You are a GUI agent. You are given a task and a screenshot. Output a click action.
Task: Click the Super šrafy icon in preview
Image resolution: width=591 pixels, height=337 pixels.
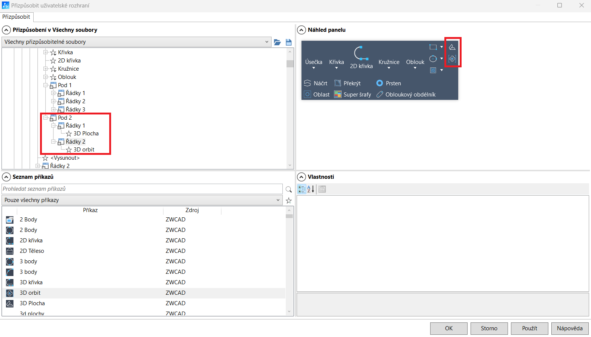(338, 95)
